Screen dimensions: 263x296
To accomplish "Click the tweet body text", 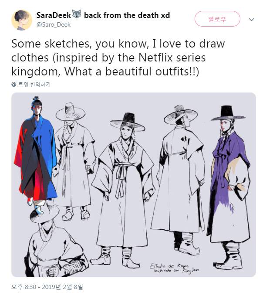I will [118, 58].
